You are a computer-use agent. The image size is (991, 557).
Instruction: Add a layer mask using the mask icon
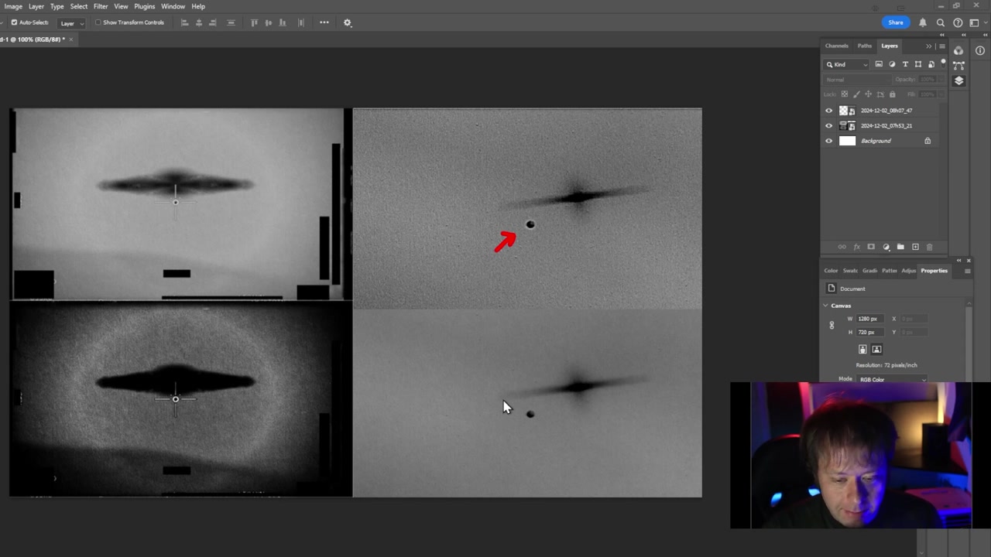pos(871,247)
